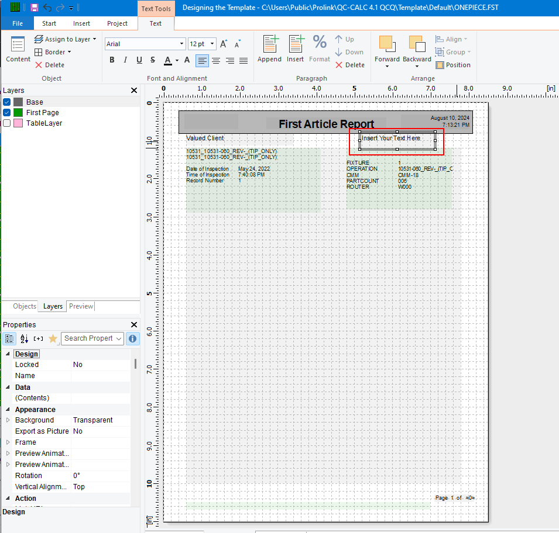The width and height of the screenshot is (559, 533).
Task: Switch to the Preview panel tab
Action: pos(81,306)
